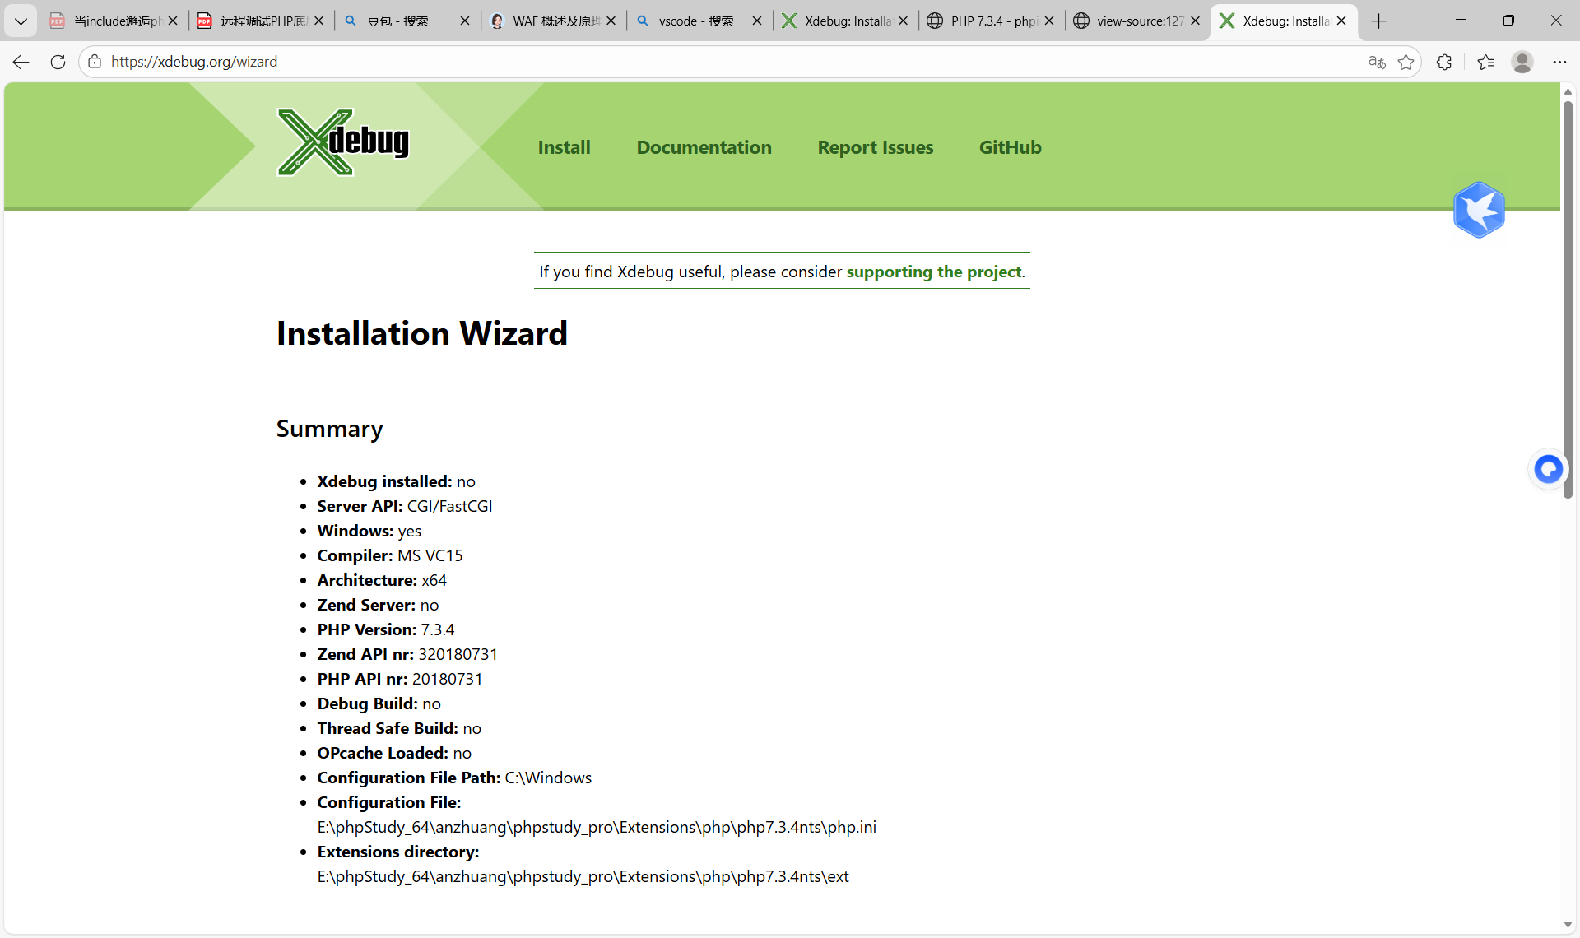Open the translate page icon
This screenshot has height=938, width=1580.
pos(1377,62)
